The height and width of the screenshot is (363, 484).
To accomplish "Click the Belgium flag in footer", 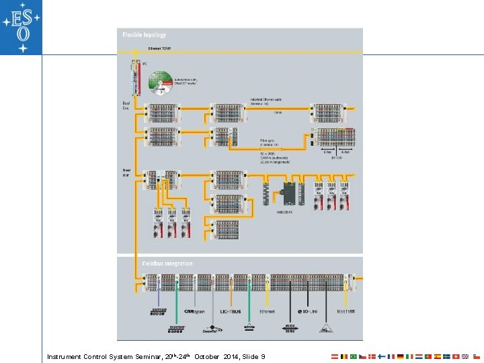I will pyautogui.click(x=344, y=356).
